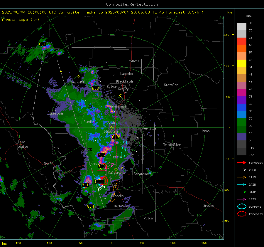The width and height of the screenshot is (264, 247).
Task: Click the Stettler city label
Action: pos(171,85)
